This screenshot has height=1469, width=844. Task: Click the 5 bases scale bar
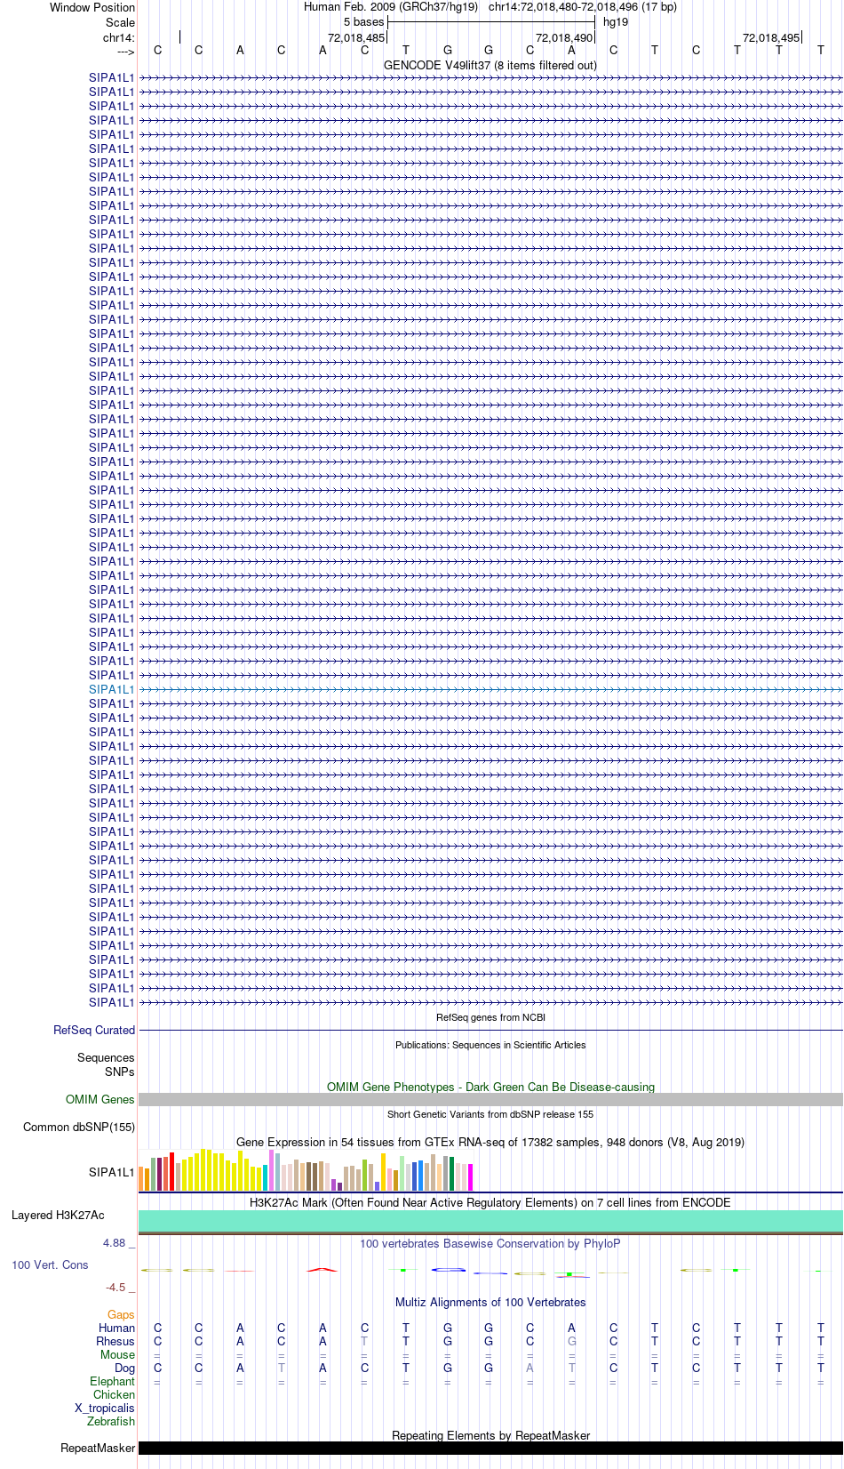click(491, 21)
